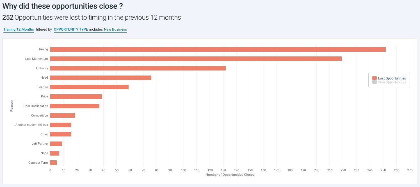
Task: Click the 0 tick on the x-axis
Action: pos(50,170)
